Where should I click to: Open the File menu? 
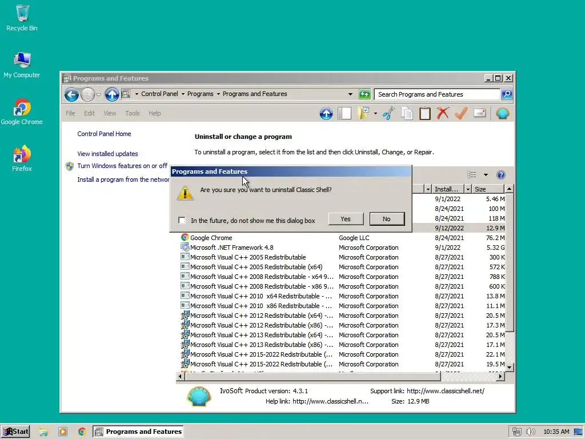70,113
